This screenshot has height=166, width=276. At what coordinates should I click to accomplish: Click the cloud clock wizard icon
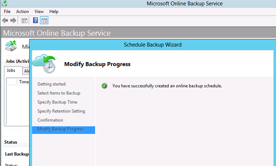coord(44,64)
